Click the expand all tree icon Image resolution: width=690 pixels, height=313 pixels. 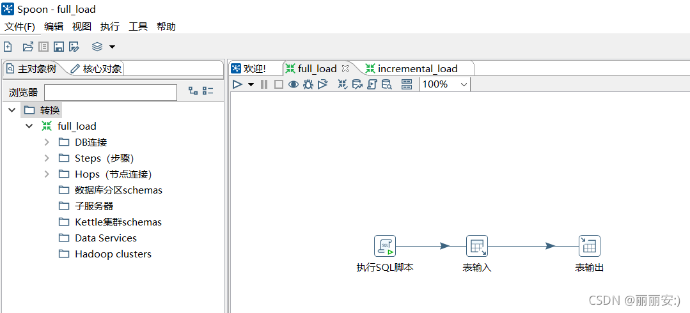click(x=193, y=91)
